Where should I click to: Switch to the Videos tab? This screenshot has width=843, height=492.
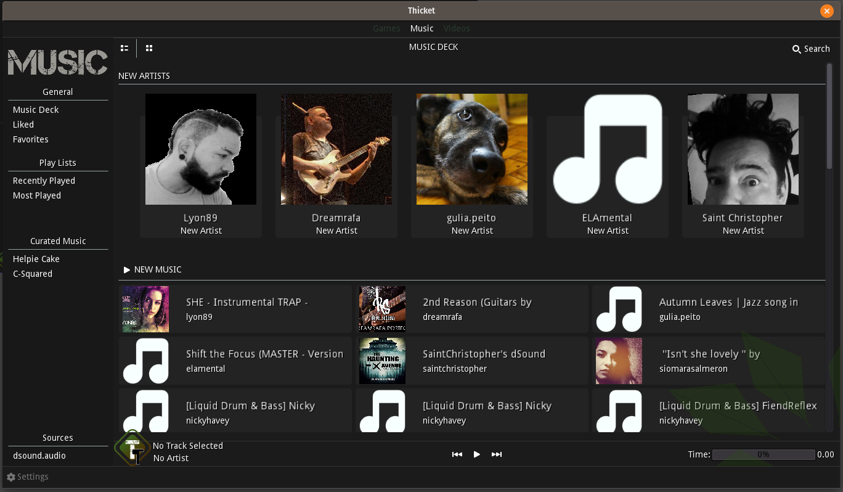click(457, 28)
